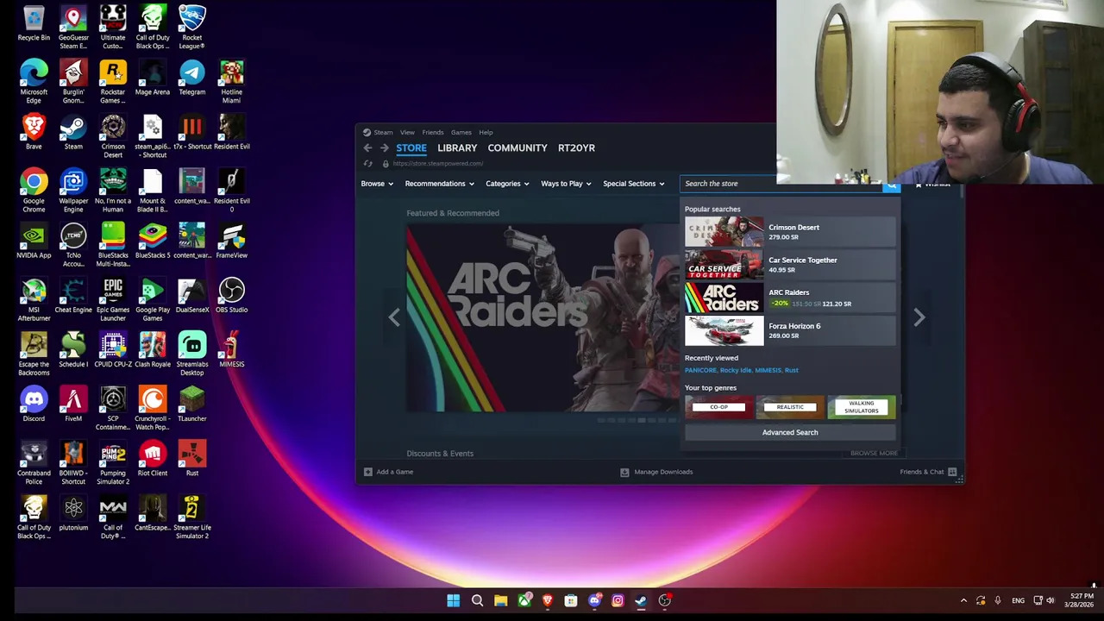The width and height of the screenshot is (1104, 621).
Task: Open the View menu in Steam
Action: [x=407, y=132]
